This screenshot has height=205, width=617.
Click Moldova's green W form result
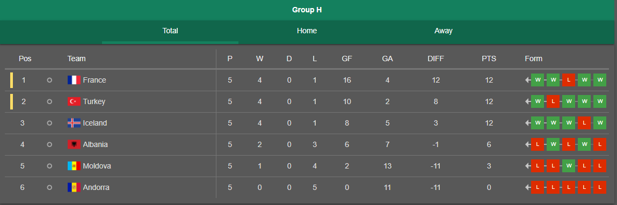click(x=569, y=166)
